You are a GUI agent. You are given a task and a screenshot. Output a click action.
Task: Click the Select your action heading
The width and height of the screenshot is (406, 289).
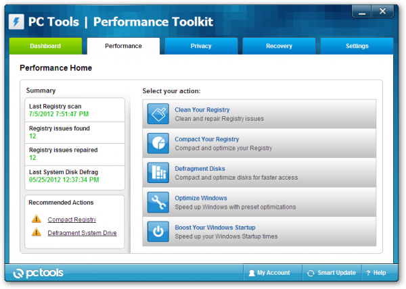(x=171, y=91)
